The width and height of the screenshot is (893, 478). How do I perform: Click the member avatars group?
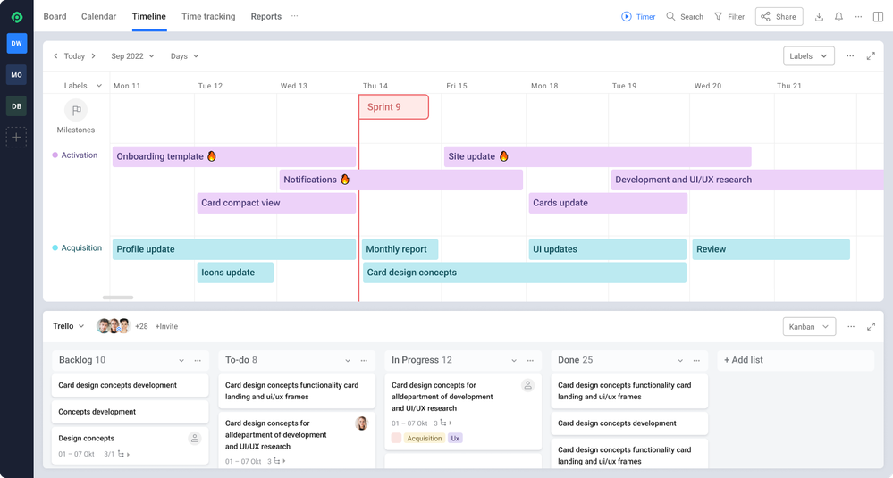coord(114,326)
